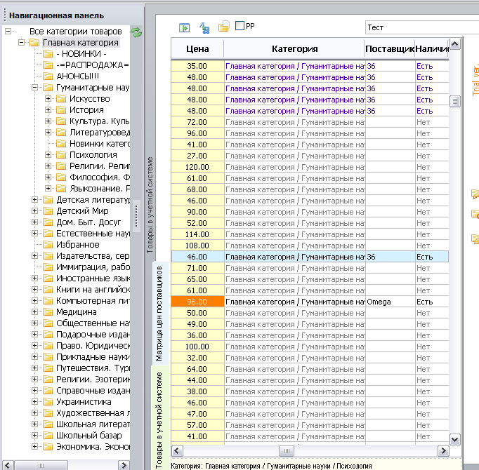This screenshot has width=479, height=470.
Task: Click the 120.00 price cell
Action: 197,167
